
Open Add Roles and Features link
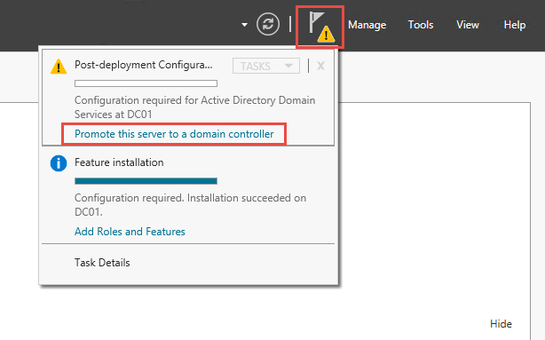130,232
